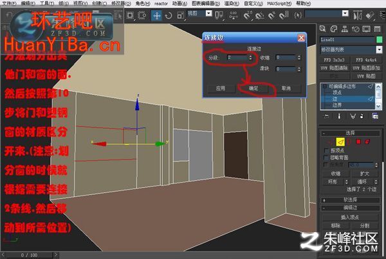This screenshot has width=386, height=259.
Task: Open the Motion command panel tab
Action: [x=356, y=29]
